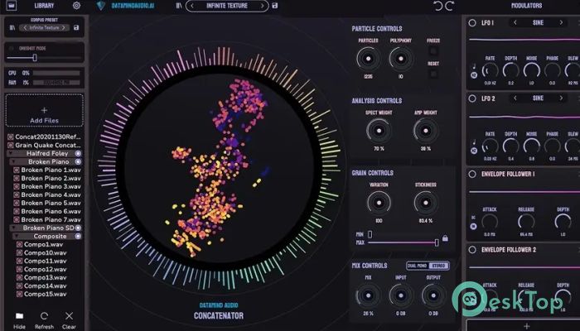Click the Add Files button
The image size is (580, 331).
pos(44,114)
